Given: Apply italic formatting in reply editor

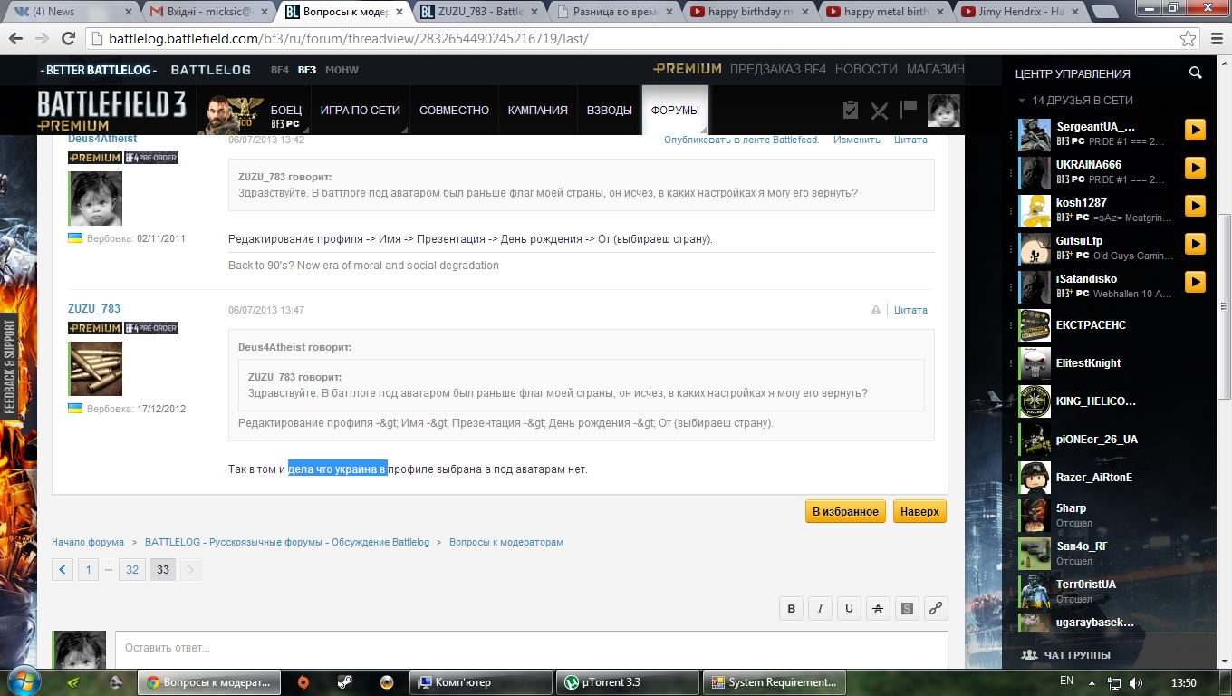Looking at the screenshot, I should (x=820, y=609).
